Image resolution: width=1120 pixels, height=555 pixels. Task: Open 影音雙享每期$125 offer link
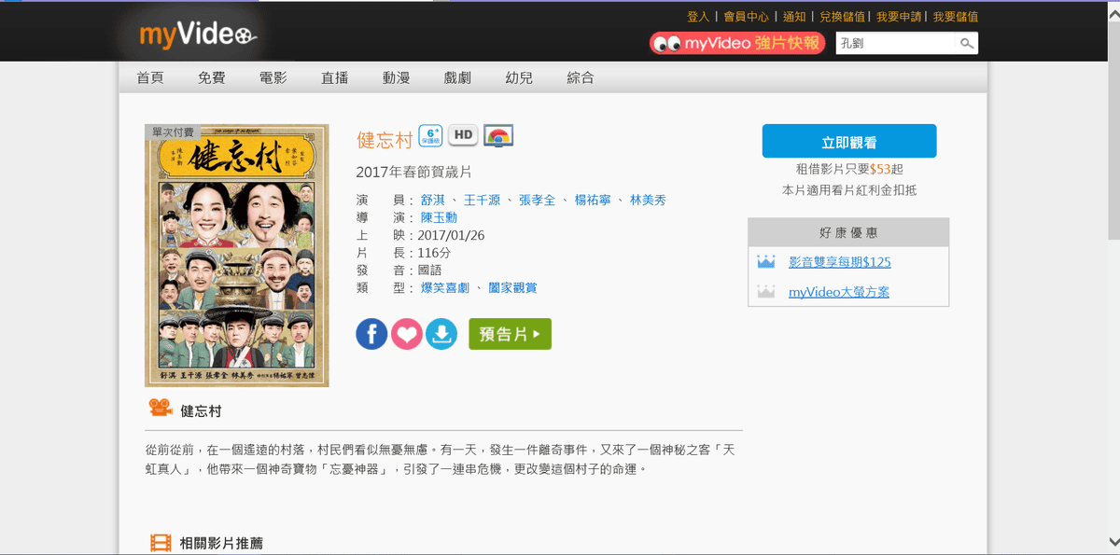839,262
